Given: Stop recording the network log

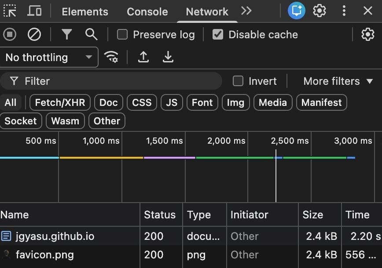Looking at the screenshot, I should 9,34.
